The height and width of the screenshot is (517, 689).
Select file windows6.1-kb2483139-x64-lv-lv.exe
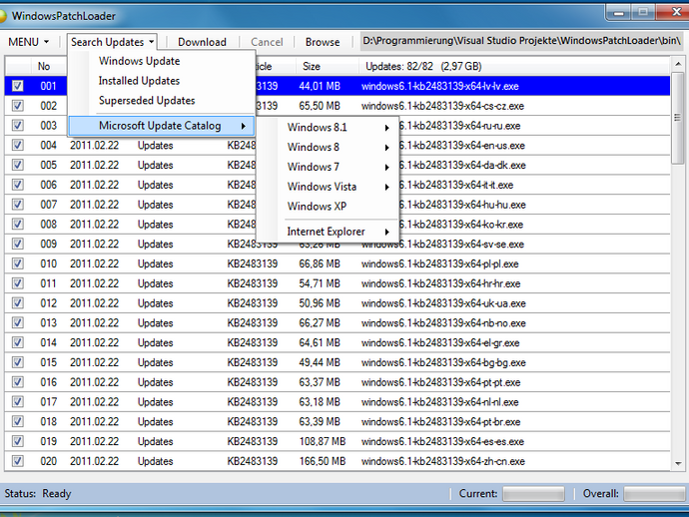(439, 86)
